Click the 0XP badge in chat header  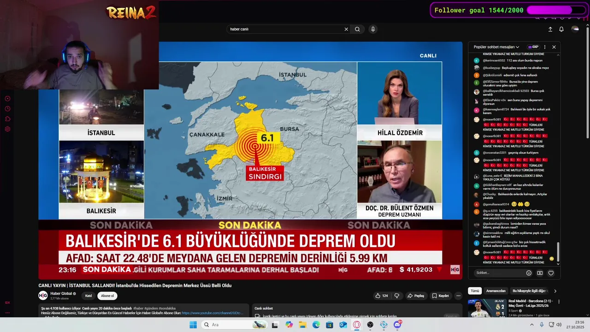tap(533, 47)
